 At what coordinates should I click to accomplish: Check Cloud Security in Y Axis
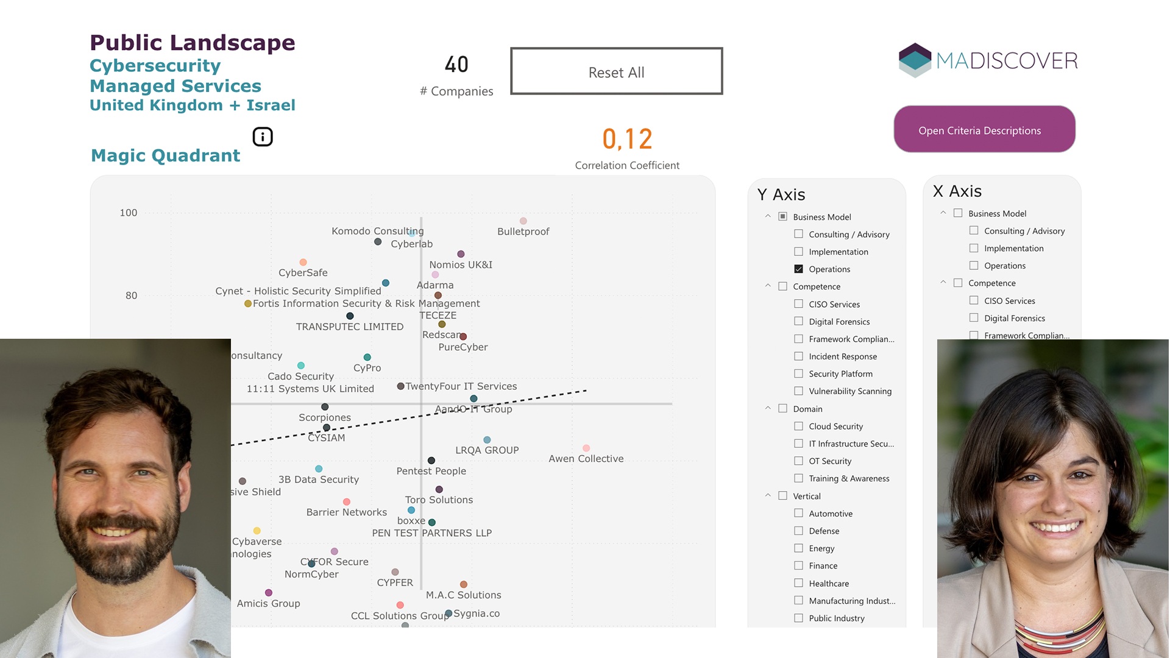point(798,426)
